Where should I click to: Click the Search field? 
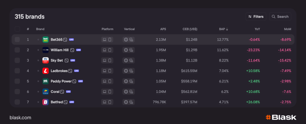coord(280,17)
